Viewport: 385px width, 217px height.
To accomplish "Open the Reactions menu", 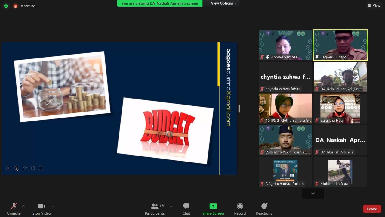I will point(264,209).
